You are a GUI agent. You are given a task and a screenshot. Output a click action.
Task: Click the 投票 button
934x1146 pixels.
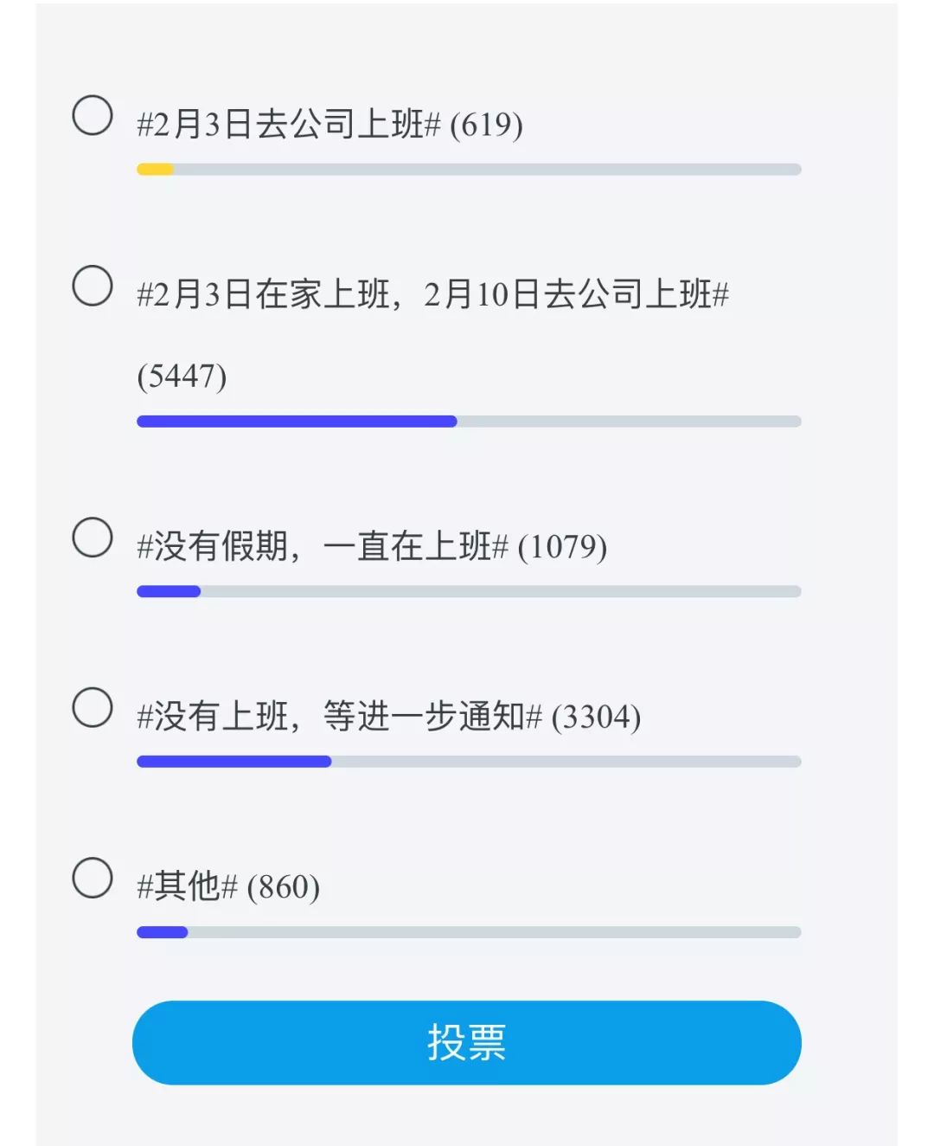click(x=467, y=1042)
